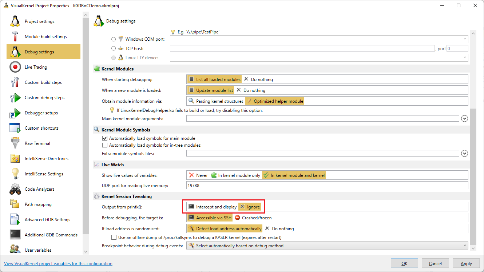Image resolution: width=484 pixels, height=272 pixels.
Task: Click the lightbulb hint icon for LinuxKernelDebugHelper
Action: click(x=112, y=110)
